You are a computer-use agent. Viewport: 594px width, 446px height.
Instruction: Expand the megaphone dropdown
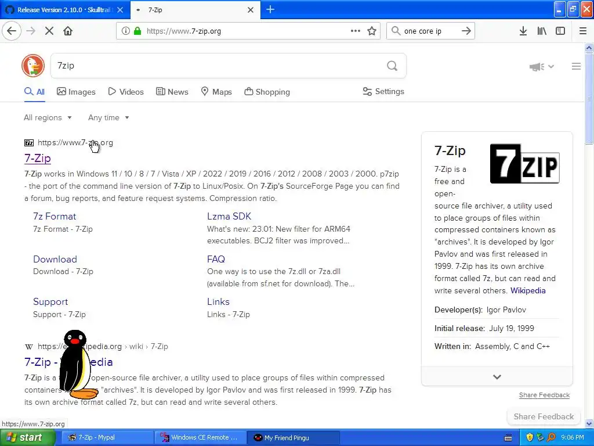[542, 67]
